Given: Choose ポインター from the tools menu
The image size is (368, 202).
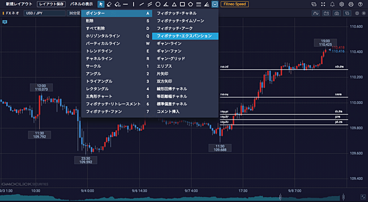Looking at the screenshot, I should coord(117,13).
